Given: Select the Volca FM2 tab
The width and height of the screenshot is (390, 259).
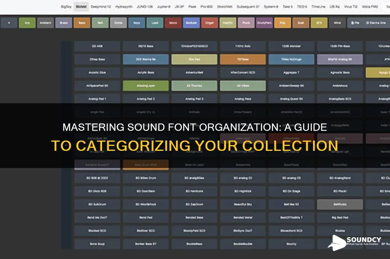Looking at the screenshot, I should point(370,7).
